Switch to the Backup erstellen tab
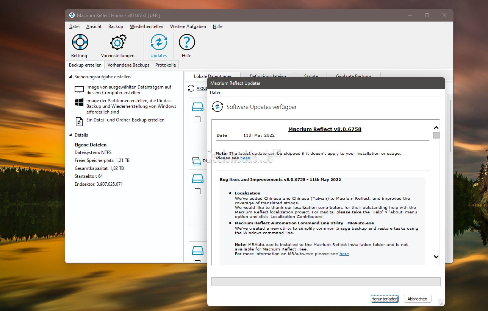488x311 pixels. coord(85,65)
